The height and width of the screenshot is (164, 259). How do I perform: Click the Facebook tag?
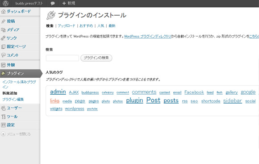(194, 92)
